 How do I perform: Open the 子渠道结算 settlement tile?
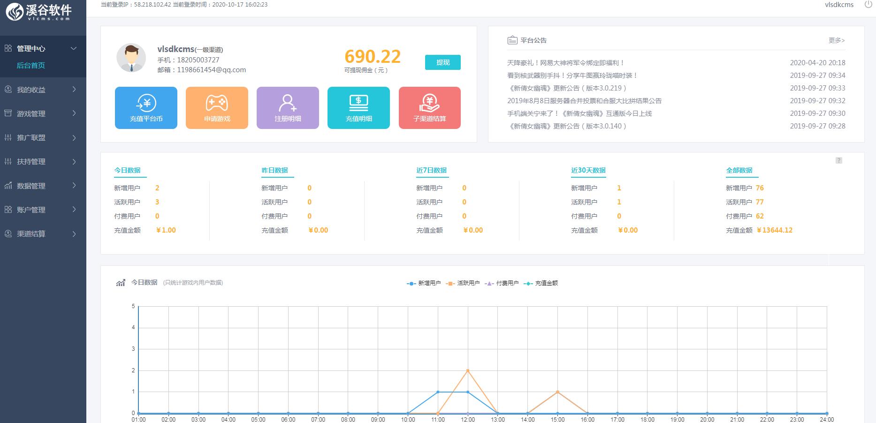point(429,103)
